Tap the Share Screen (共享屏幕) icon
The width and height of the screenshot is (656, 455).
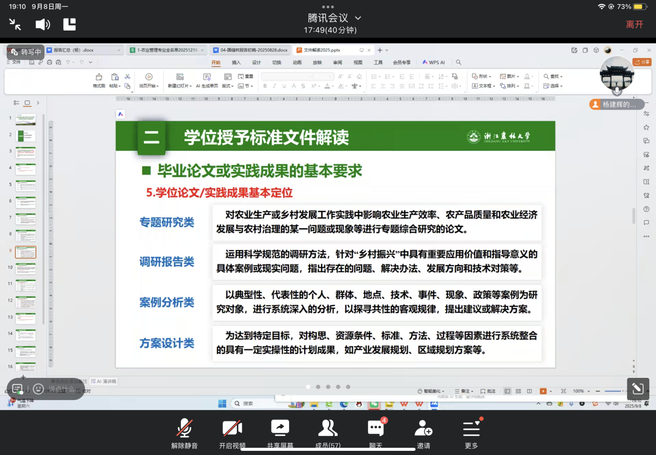coord(280,429)
